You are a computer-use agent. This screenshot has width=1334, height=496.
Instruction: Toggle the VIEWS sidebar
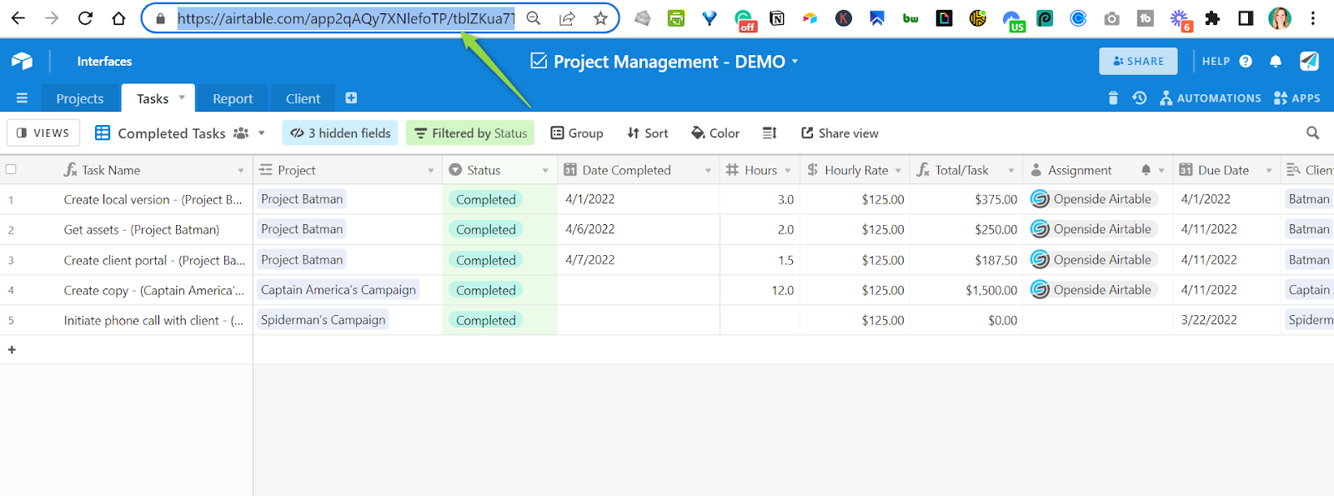pos(43,133)
